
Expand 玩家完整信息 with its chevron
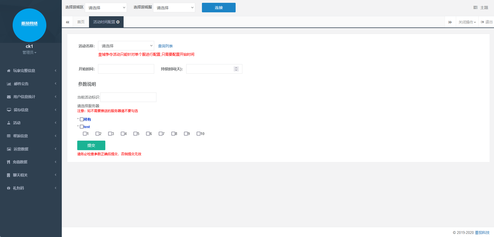pyautogui.click(x=56, y=71)
